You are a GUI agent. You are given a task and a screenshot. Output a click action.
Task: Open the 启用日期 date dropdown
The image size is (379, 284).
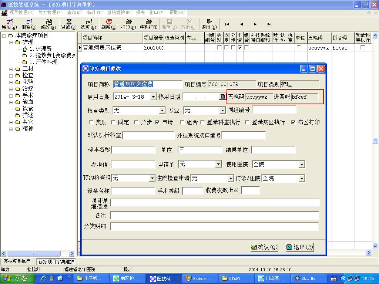tap(153, 97)
